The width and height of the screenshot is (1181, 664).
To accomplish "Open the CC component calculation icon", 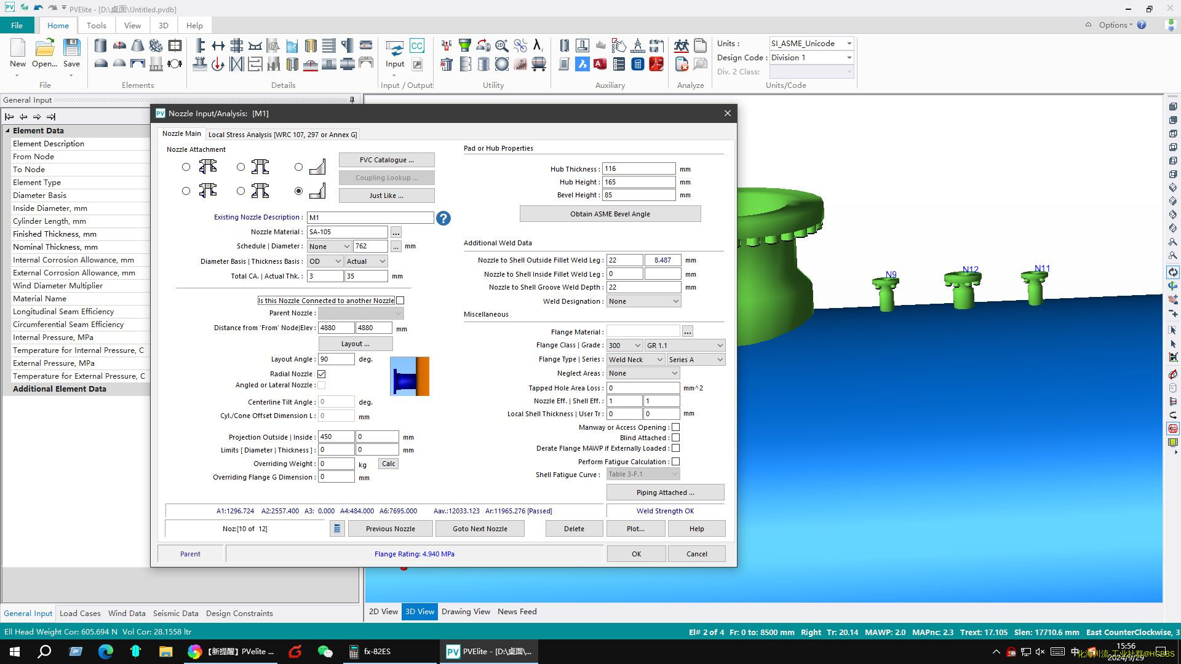I will coord(417,45).
